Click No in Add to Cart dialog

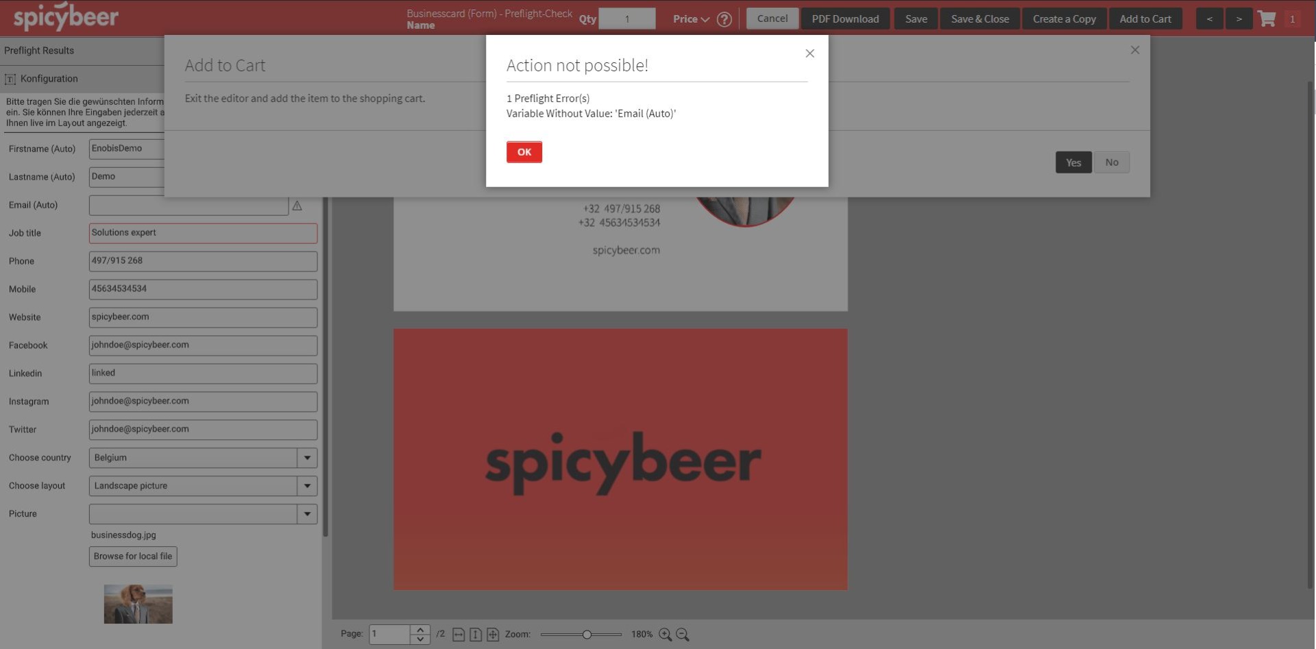coord(1112,162)
